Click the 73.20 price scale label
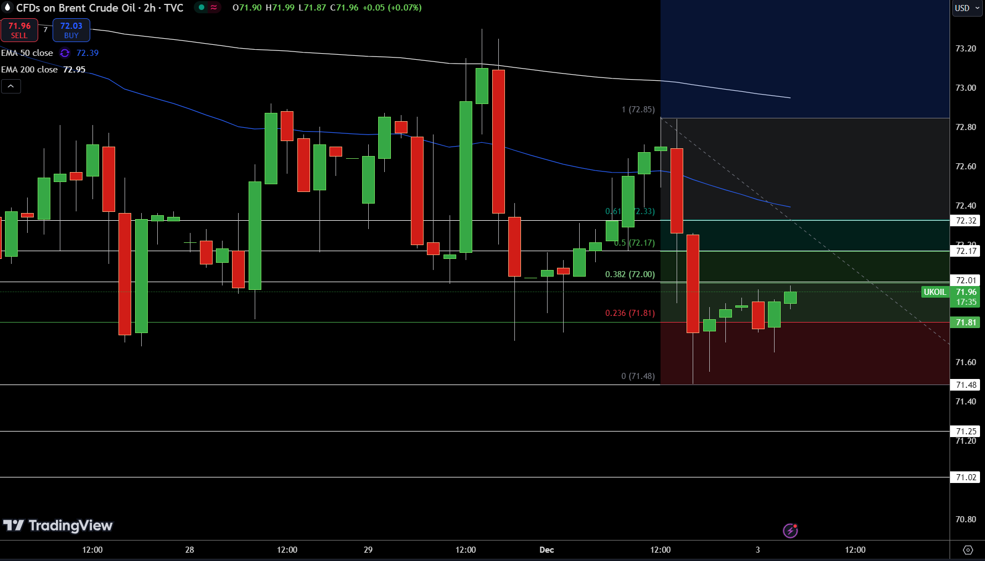This screenshot has width=985, height=561. (x=966, y=49)
